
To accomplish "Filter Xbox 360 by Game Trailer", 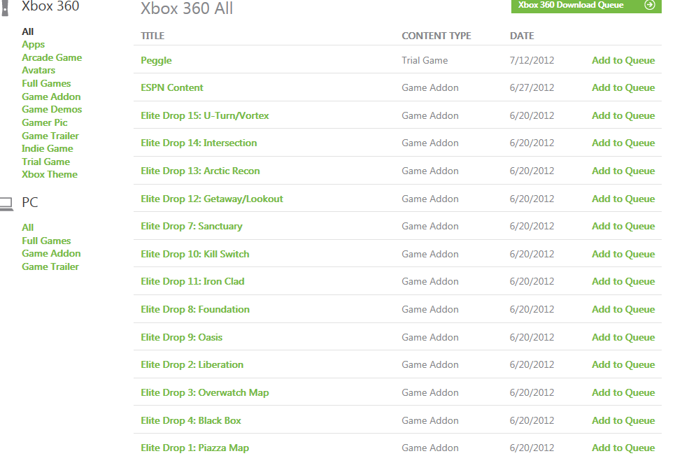I will point(50,136).
